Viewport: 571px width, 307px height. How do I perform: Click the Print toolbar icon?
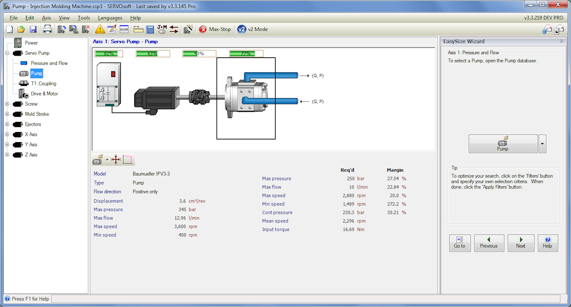tap(47, 29)
